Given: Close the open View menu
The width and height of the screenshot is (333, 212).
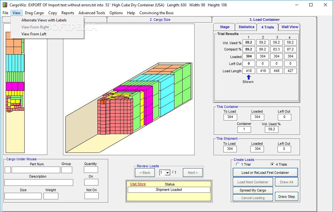Looking at the screenshot, I should pyautogui.click(x=16, y=13).
